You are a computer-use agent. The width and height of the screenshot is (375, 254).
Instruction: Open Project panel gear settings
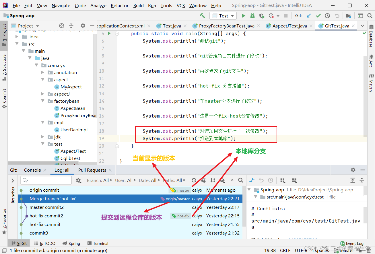pyautogui.click(x=83, y=26)
